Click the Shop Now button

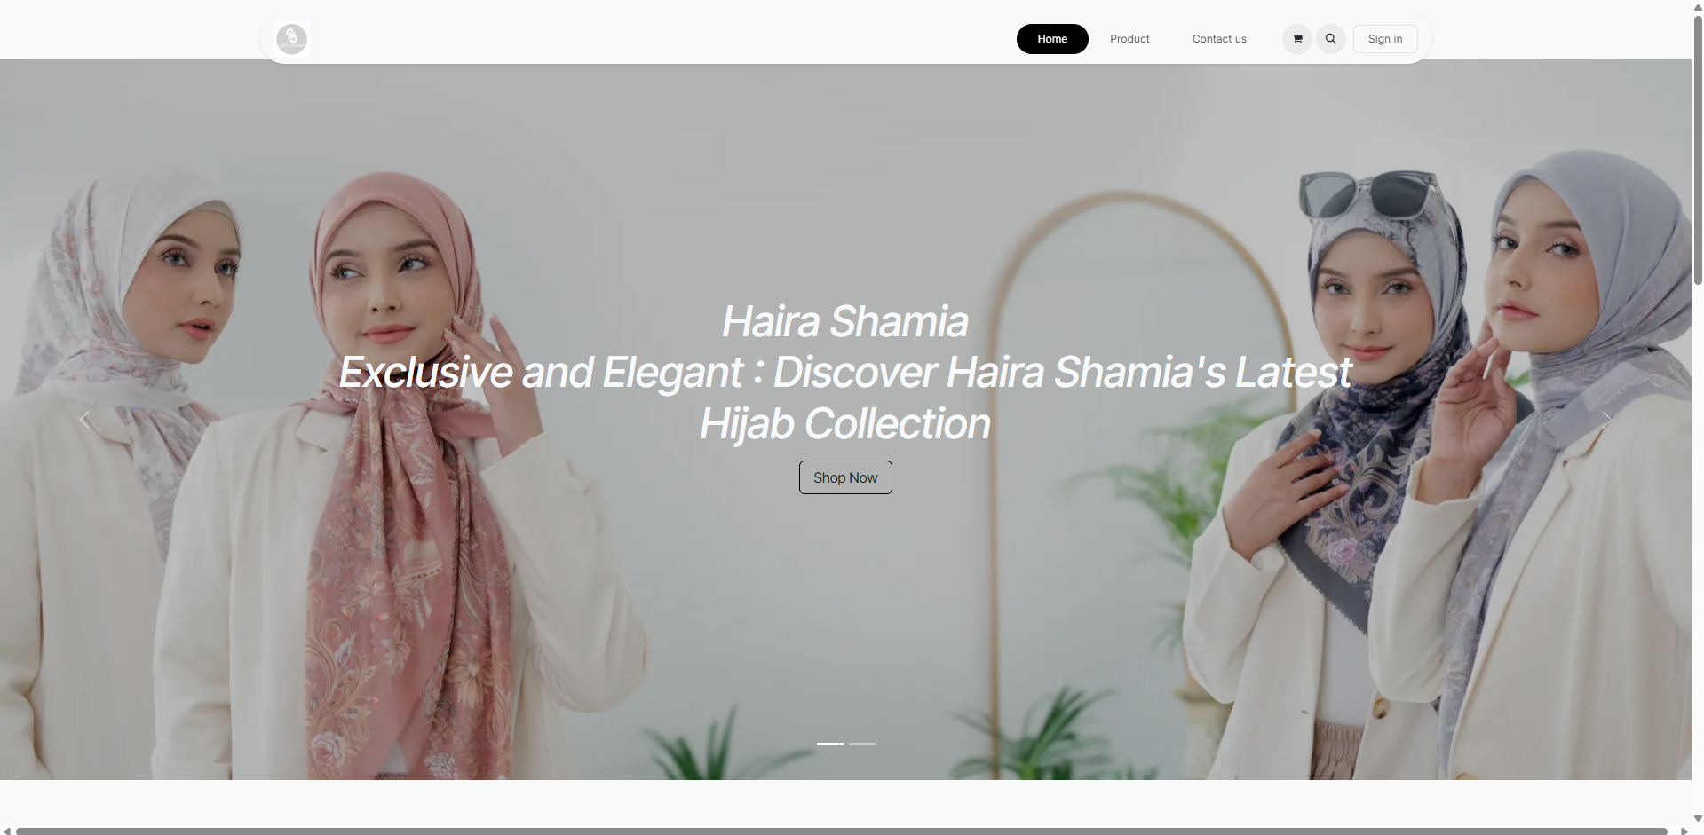[x=845, y=477]
